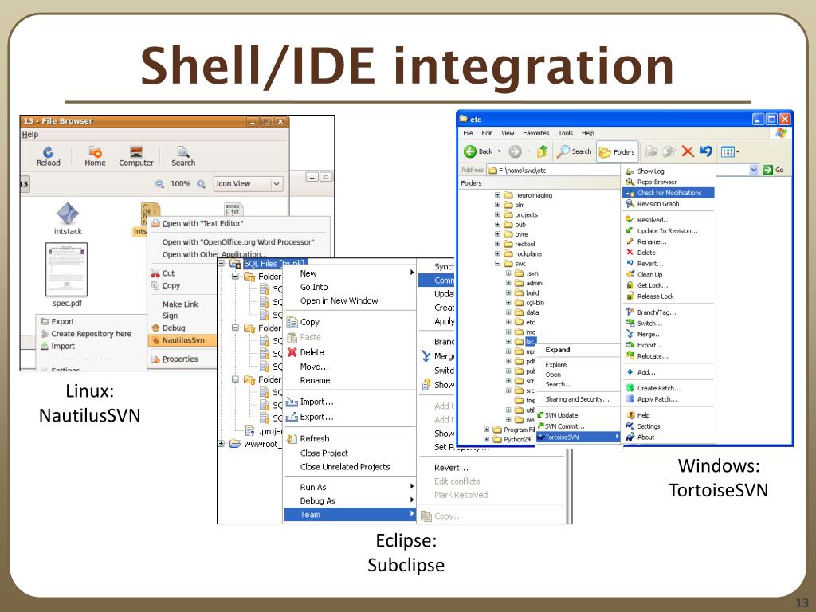Click Create Repository here
This screenshot has width=816, height=612.
coord(91,334)
